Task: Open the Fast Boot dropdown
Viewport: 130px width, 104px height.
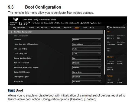Action: coord(87,40)
